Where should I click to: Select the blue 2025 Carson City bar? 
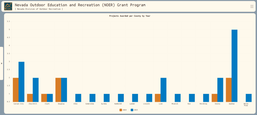tap(21, 82)
